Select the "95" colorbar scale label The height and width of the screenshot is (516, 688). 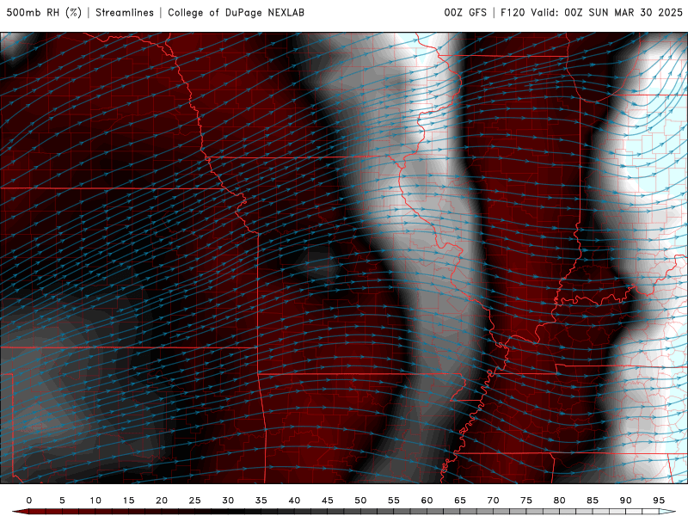click(x=659, y=501)
